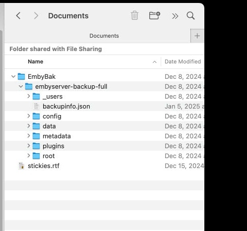The image size is (247, 231).
Task: Collapse embyserver-backup-full folder
Action: [21, 86]
